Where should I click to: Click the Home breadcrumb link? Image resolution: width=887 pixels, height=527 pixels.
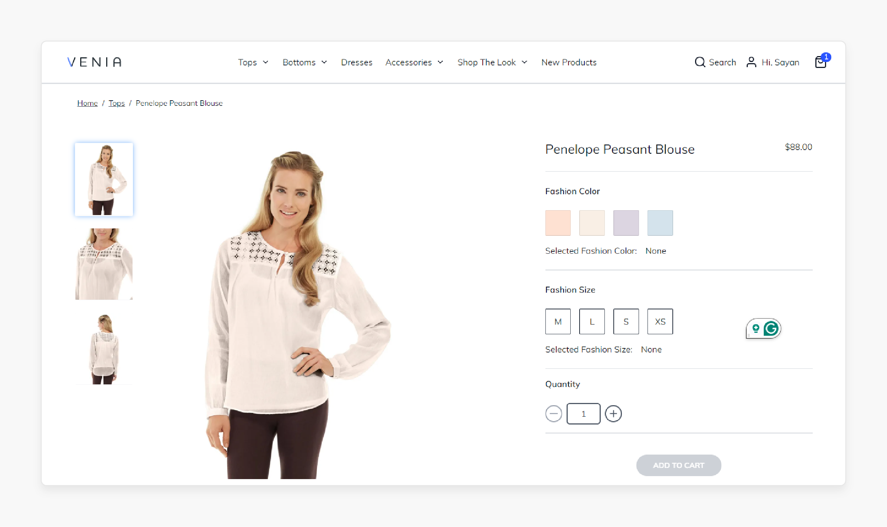(x=87, y=103)
